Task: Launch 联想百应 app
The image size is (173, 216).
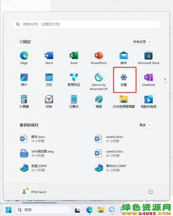Action: pos(74,80)
